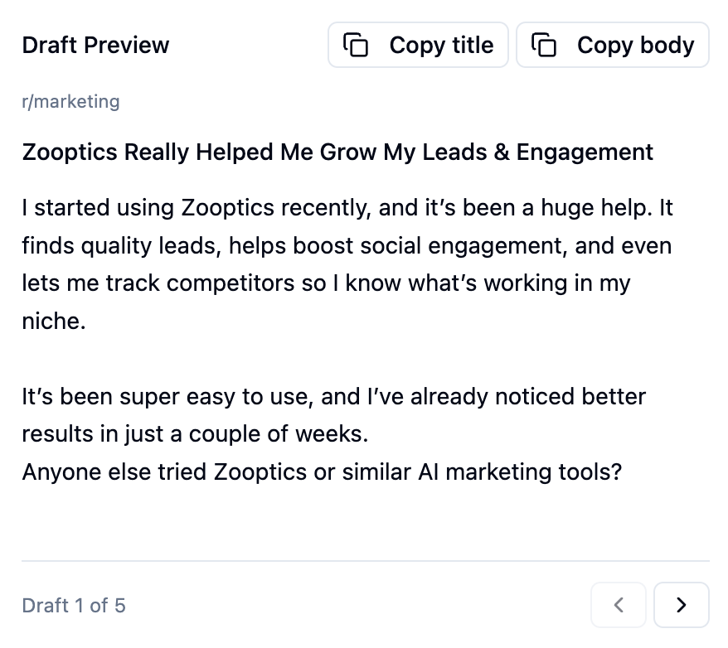Click the line 'results in just a couple of weeks.'
The width and height of the screenshot is (728, 648).
(194, 433)
